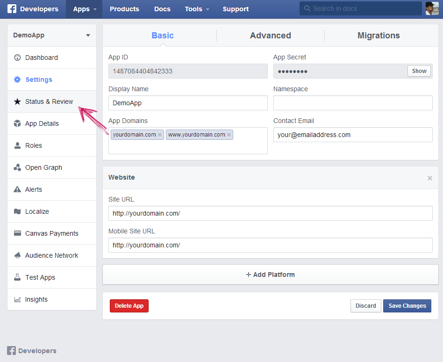Click the Save Changes button

tap(407, 305)
